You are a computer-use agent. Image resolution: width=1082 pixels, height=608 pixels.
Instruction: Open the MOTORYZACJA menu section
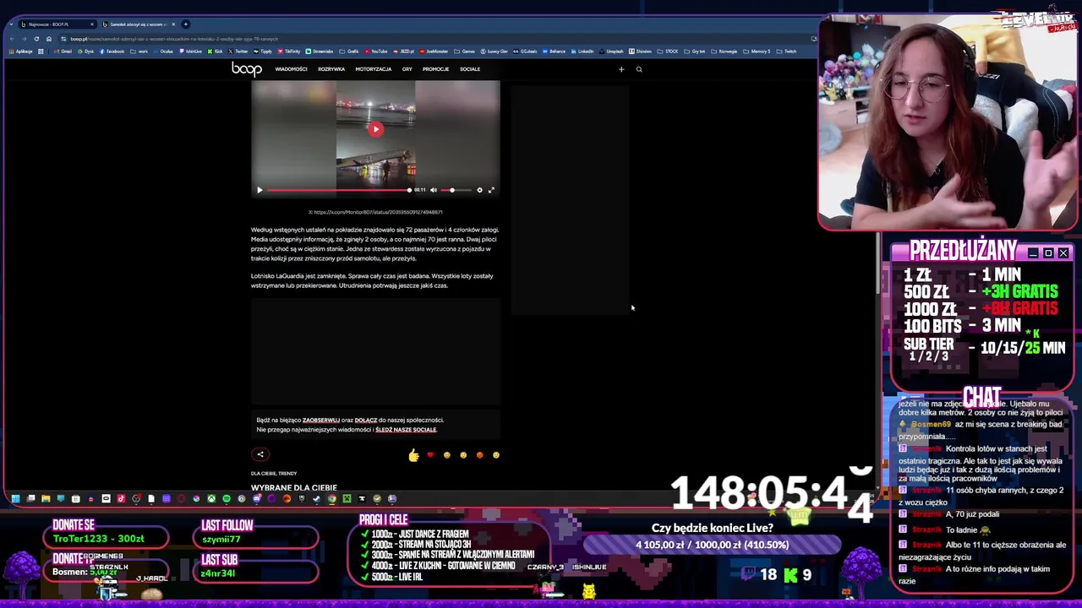(x=374, y=69)
